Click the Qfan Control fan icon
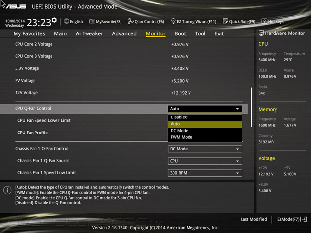 [x=131, y=21]
